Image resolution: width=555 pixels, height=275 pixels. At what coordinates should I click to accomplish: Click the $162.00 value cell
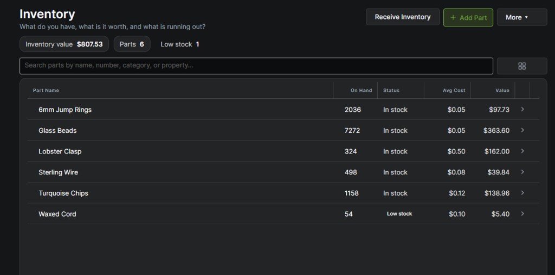[497, 151]
